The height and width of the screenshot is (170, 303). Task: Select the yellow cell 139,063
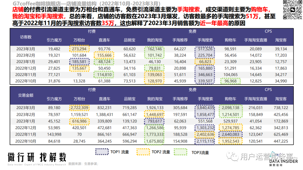point(155,75)
